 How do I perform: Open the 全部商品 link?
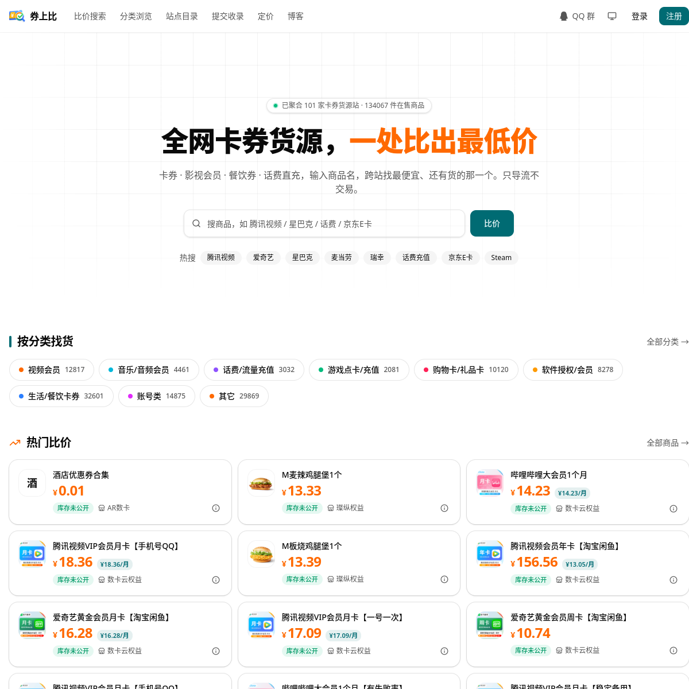tap(668, 443)
